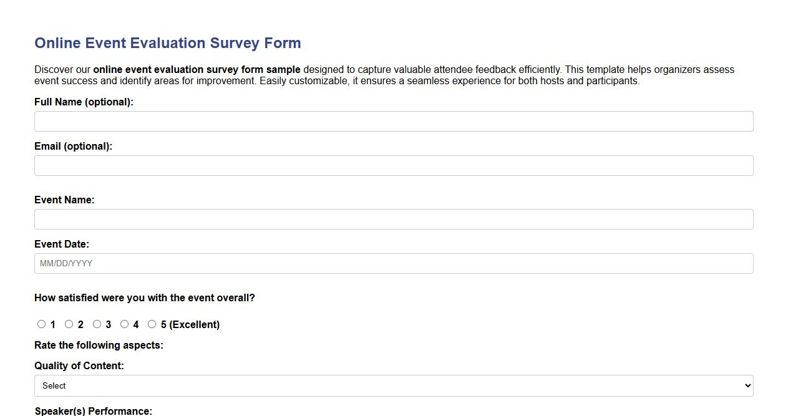The width and height of the screenshot is (788, 416).
Task: Select satisfaction rating 4
Action: (x=124, y=324)
